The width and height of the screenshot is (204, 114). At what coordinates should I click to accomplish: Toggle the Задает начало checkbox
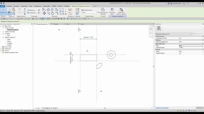tap(180, 53)
